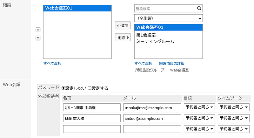Open 言語 dropdown for 斉藤 雄大様 row
Image resolution: width=254 pixels, height=138 pixels.
[199, 118]
